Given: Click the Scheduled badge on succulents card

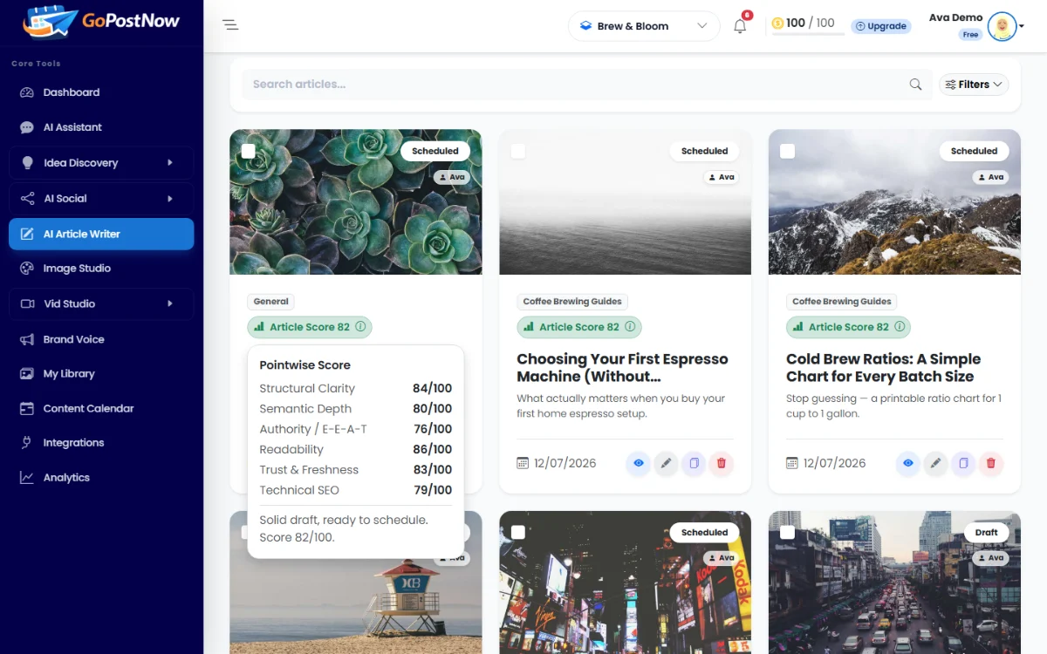Looking at the screenshot, I should (435, 151).
